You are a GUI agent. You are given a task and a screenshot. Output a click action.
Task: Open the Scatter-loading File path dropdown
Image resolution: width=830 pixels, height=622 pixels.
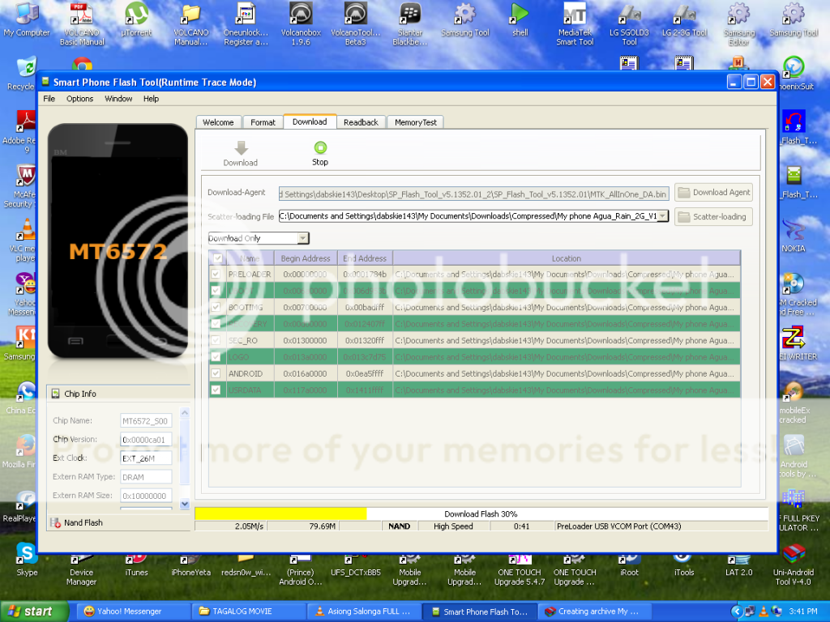tap(663, 216)
